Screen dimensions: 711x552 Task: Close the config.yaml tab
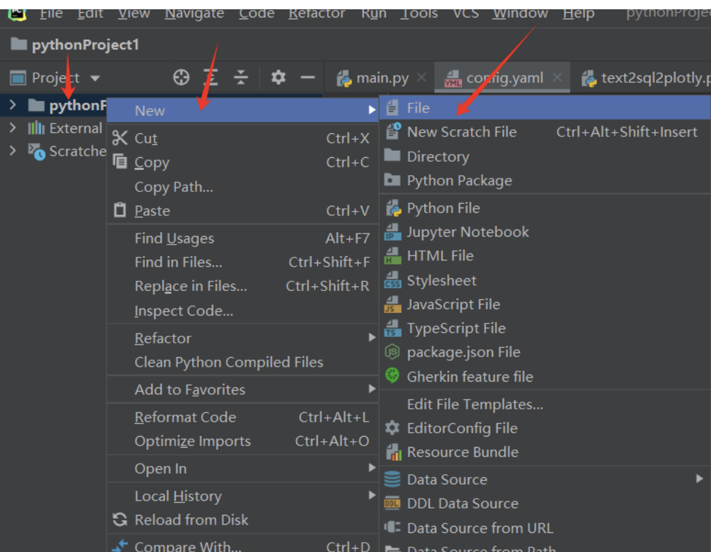pos(557,78)
